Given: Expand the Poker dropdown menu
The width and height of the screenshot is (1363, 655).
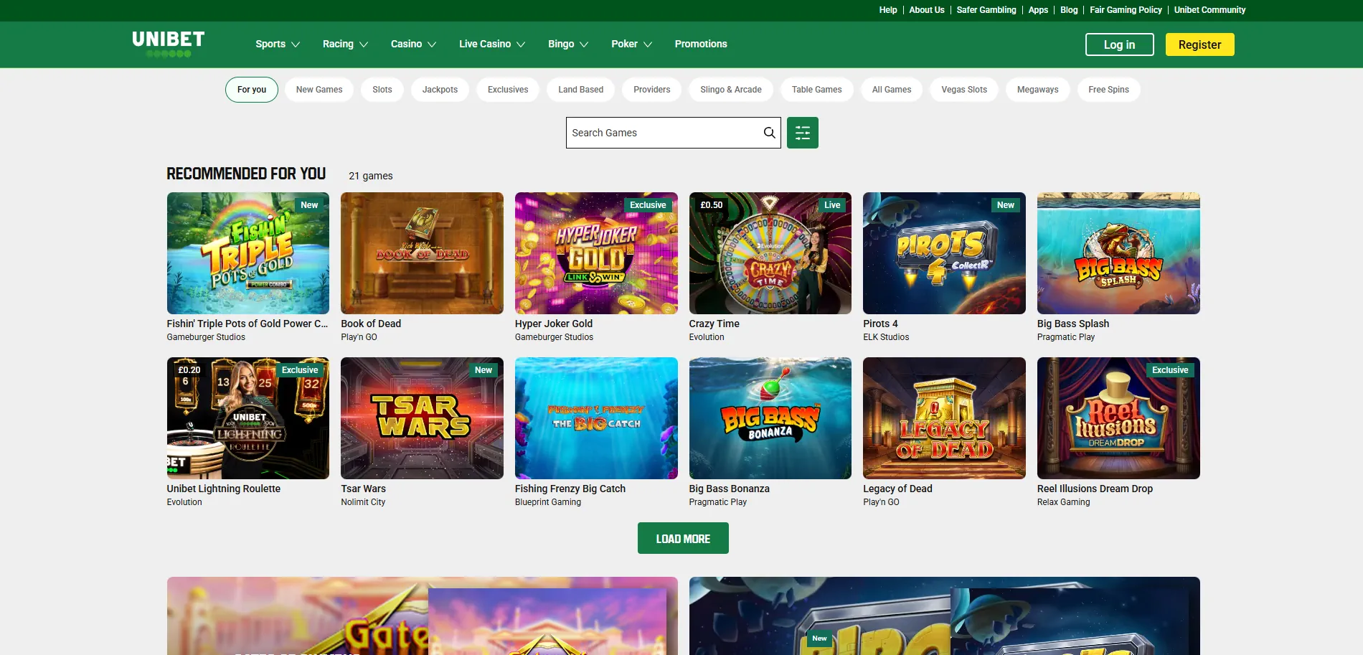Looking at the screenshot, I should 631,44.
